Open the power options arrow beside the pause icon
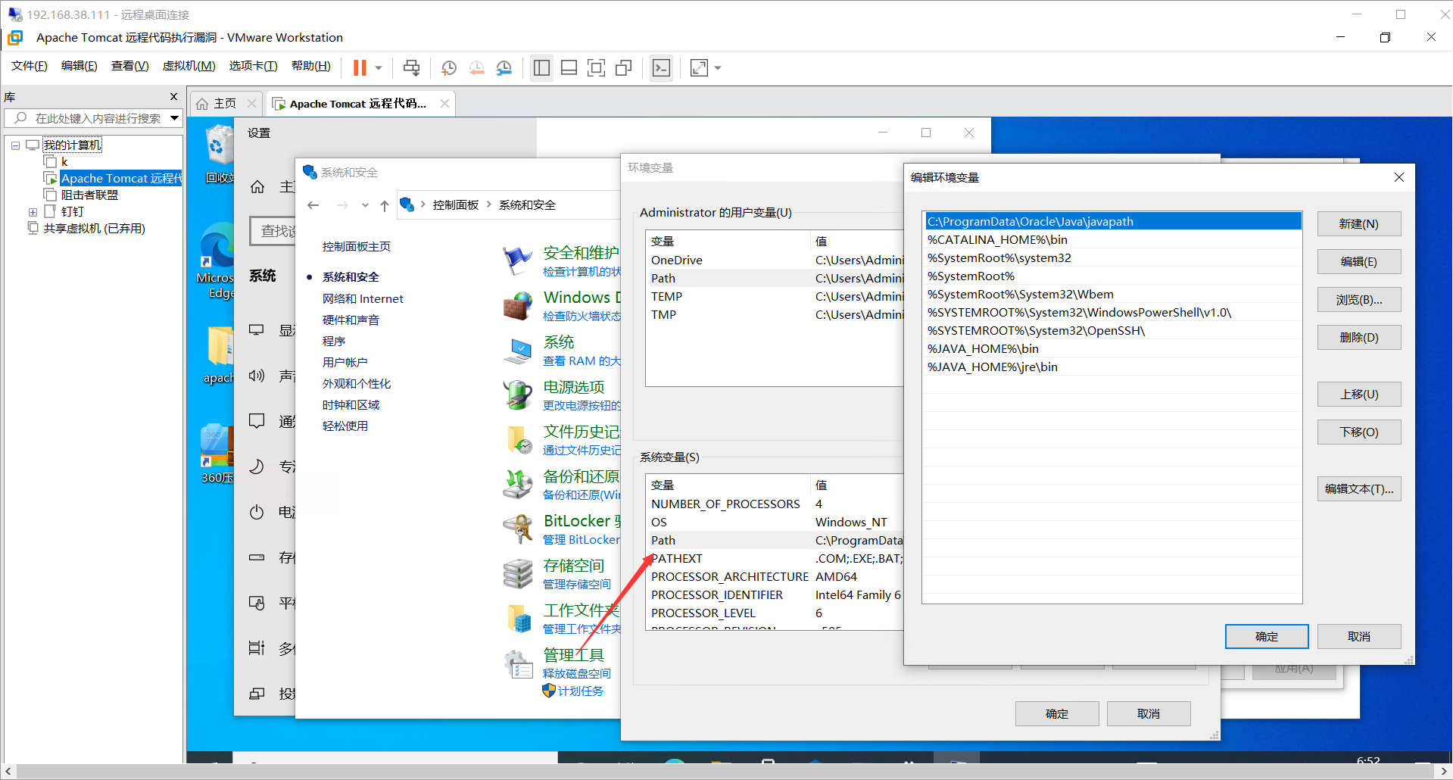Viewport: 1453px width, 780px height. coord(379,68)
